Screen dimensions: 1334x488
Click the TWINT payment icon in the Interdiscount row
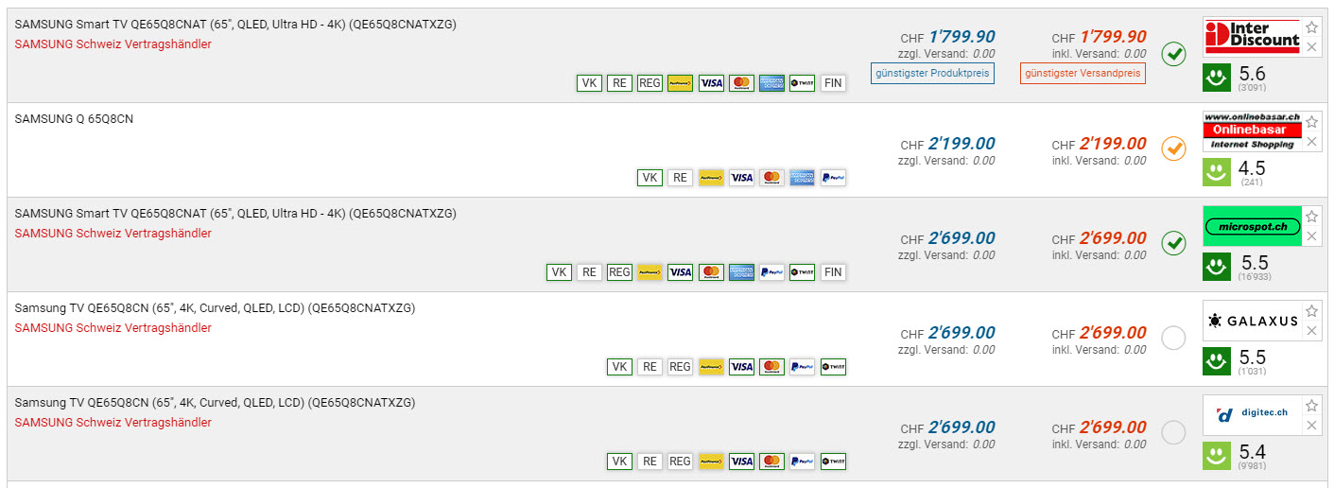click(x=802, y=83)
